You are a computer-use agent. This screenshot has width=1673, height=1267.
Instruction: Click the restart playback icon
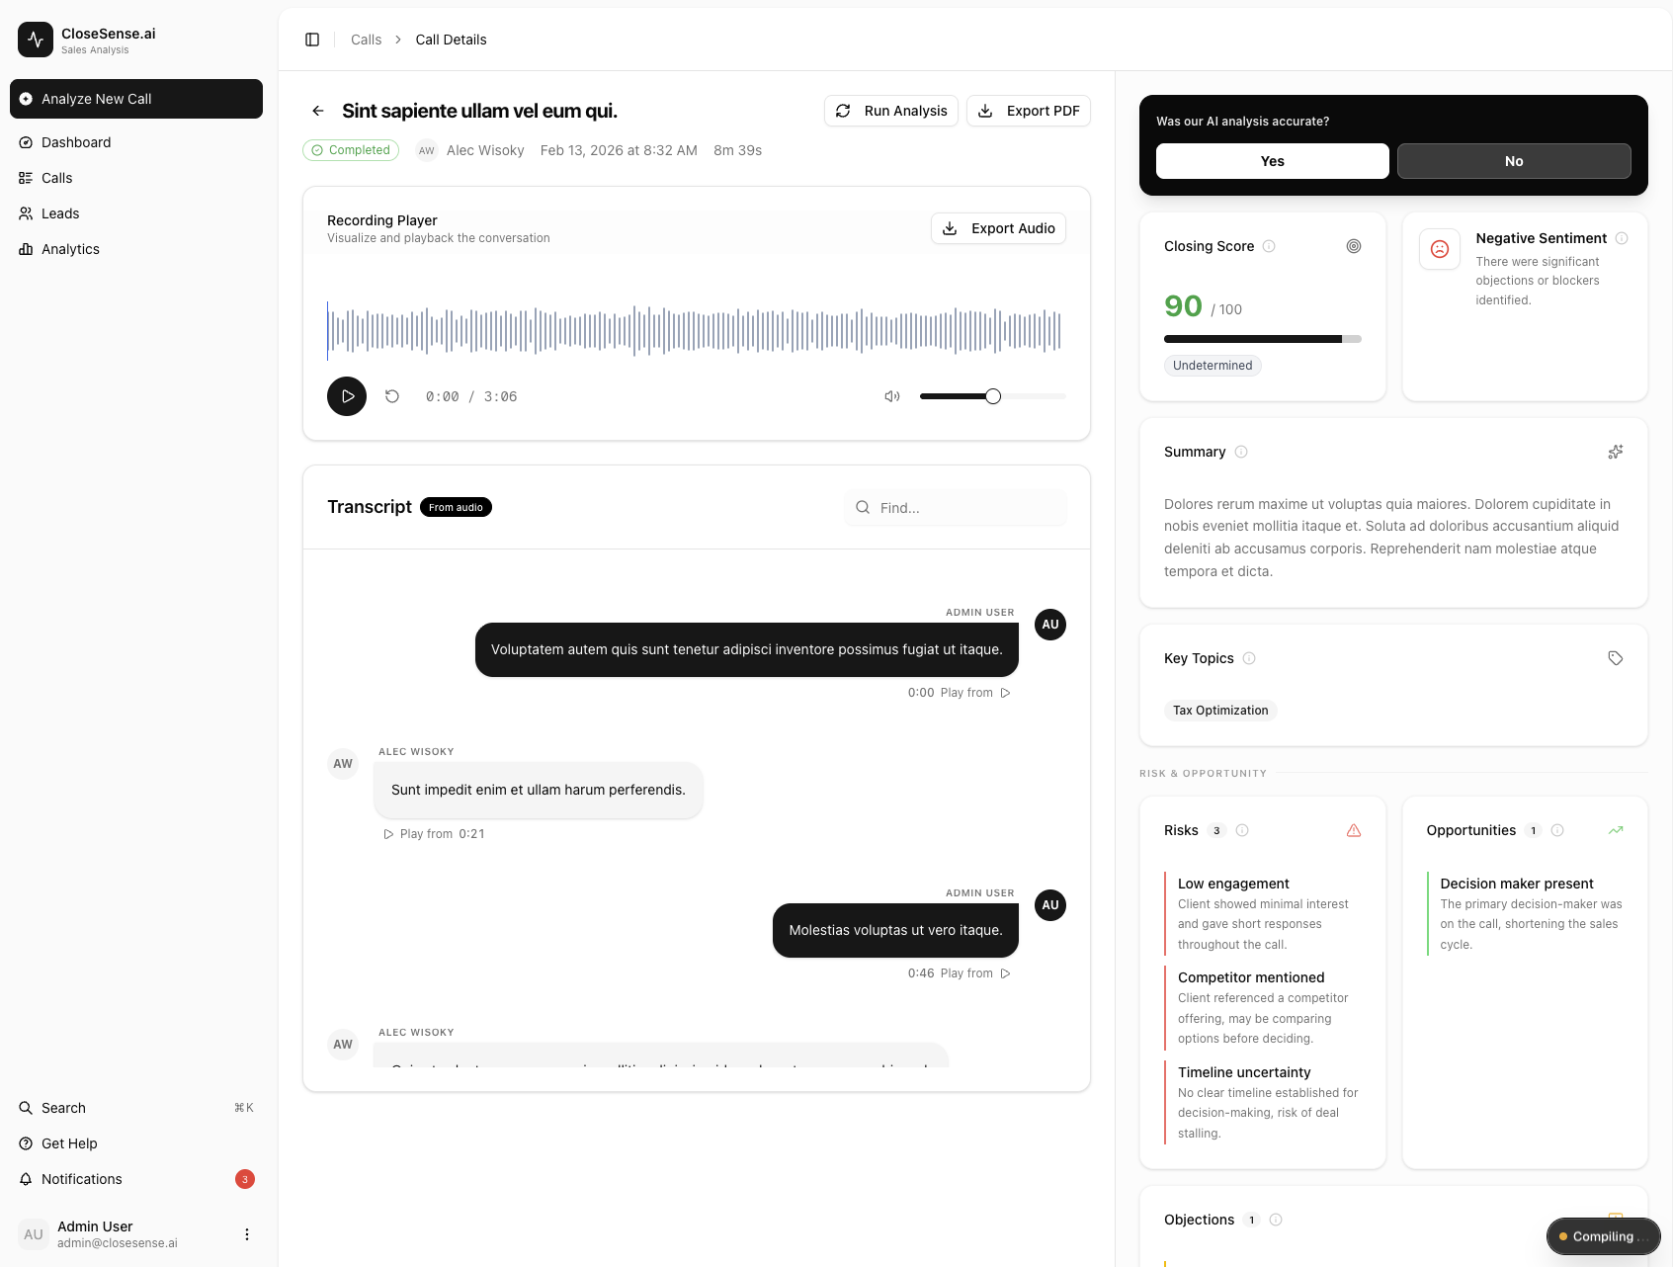pos(392,396)
